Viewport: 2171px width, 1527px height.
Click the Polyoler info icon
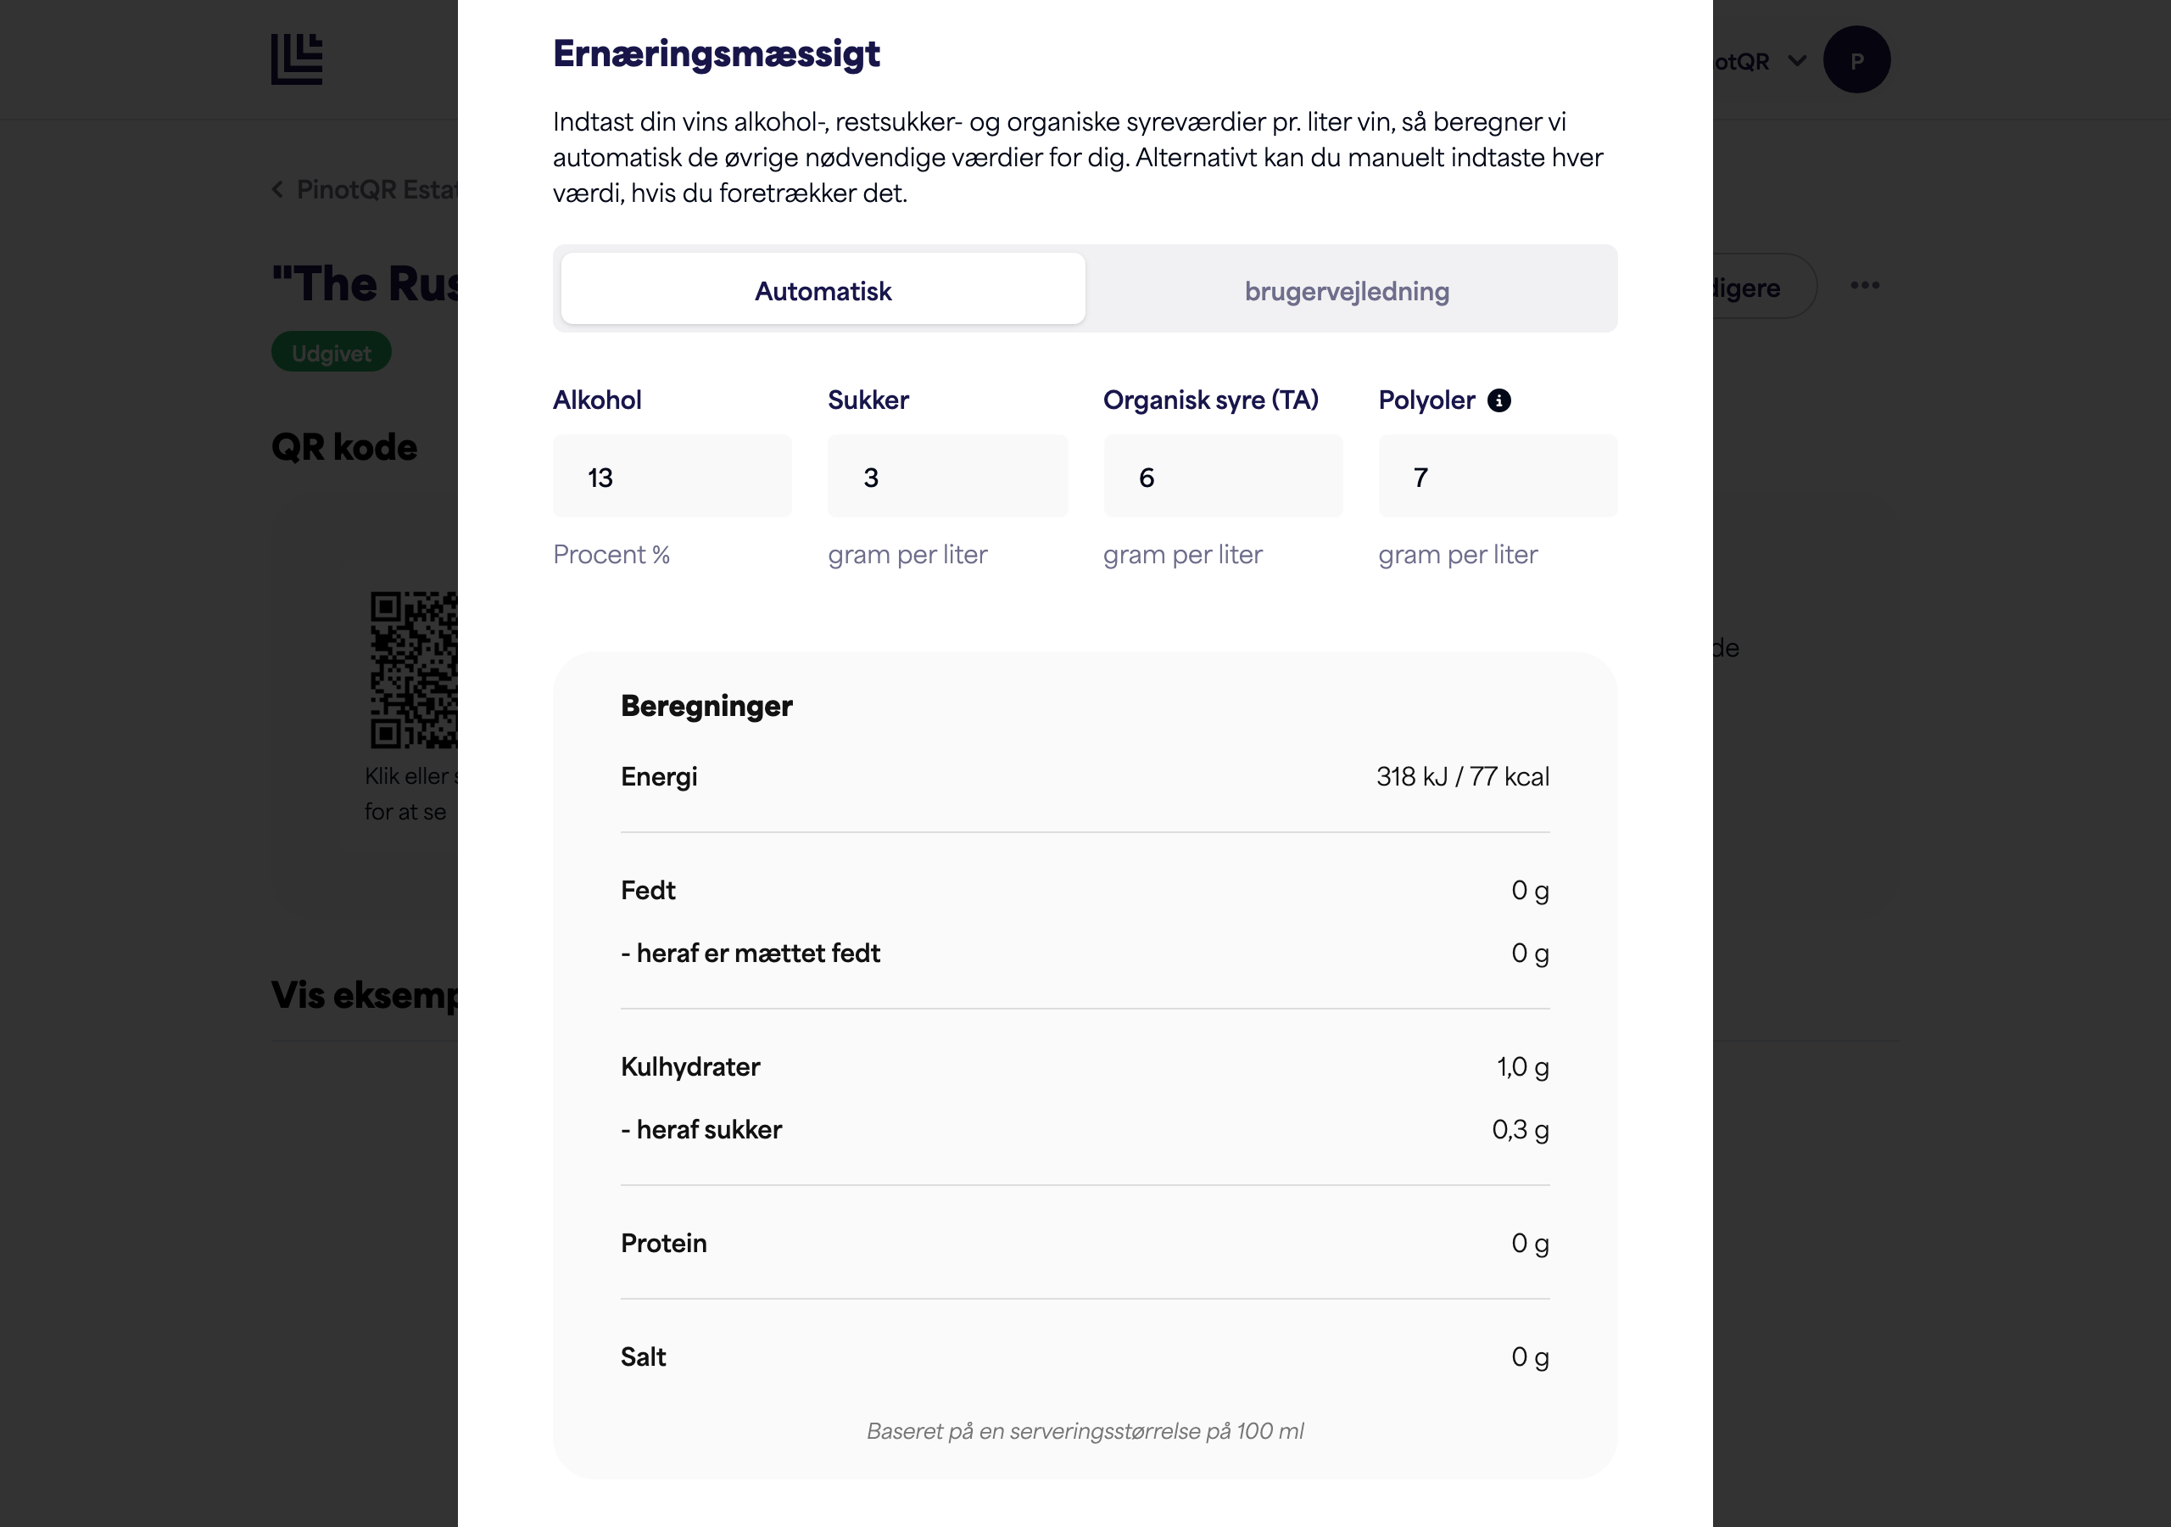1498,400
